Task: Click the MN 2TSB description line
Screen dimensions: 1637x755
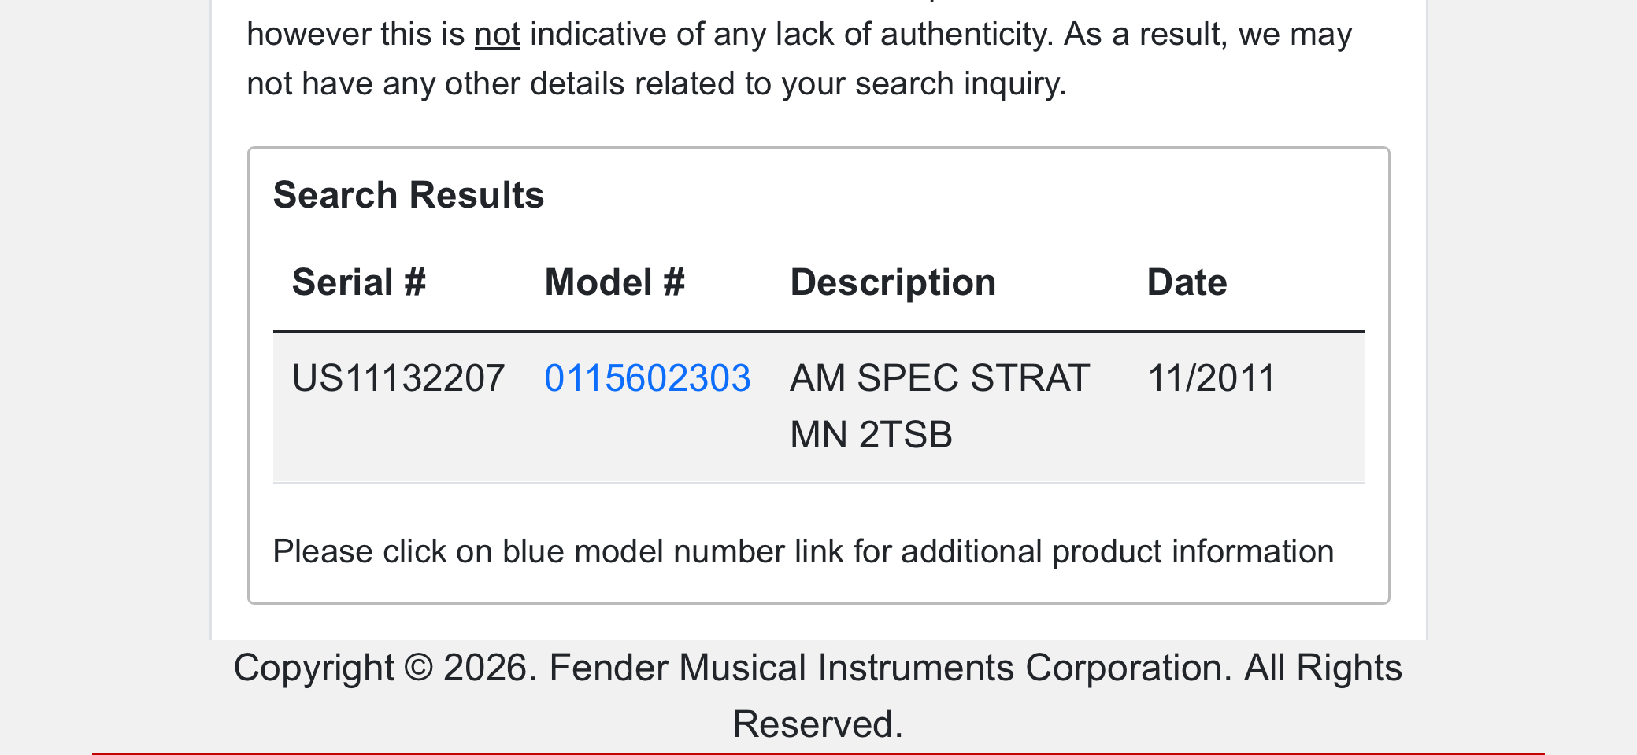Action: [x=870, y=435]
